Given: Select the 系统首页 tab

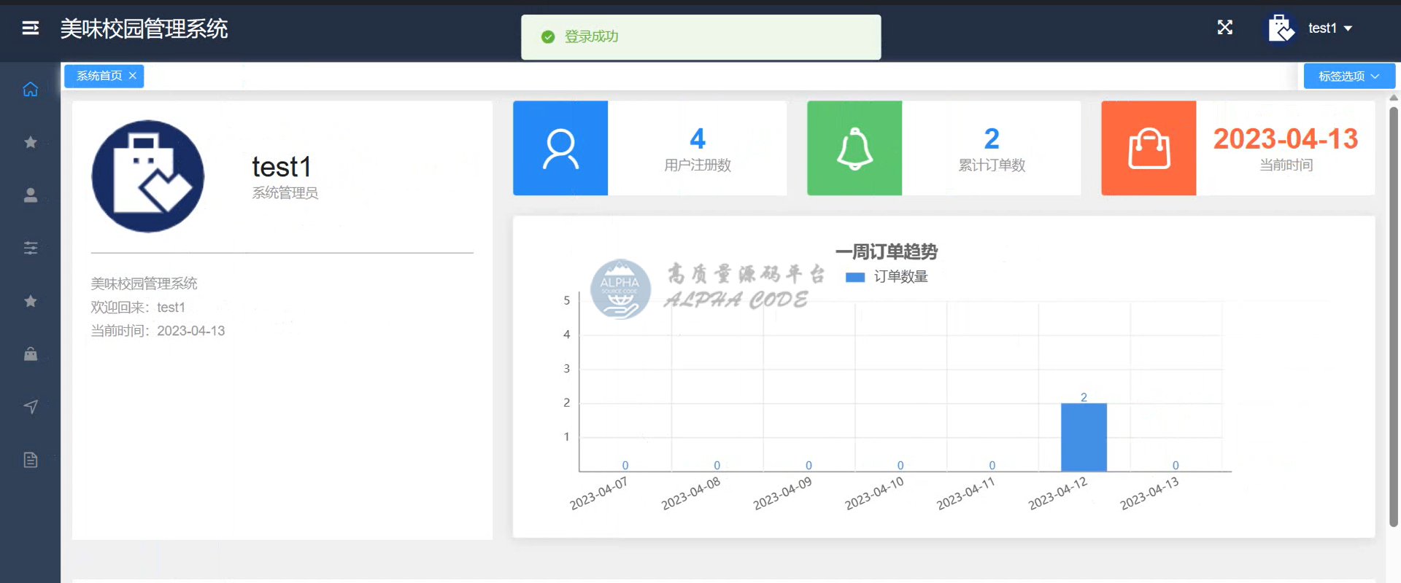Looking at the screenshot, I should pos(99,76).
